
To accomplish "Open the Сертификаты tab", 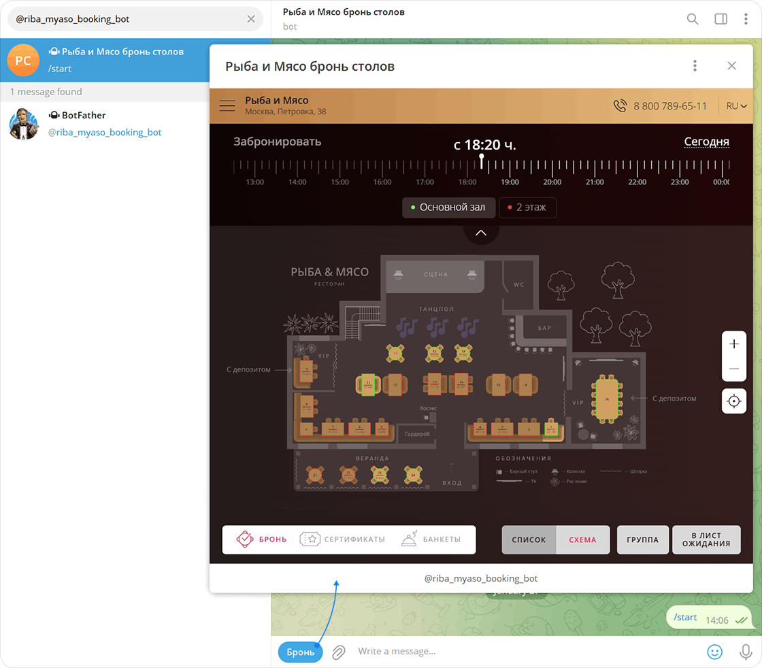I will pyautogui.click(x=343, y=539).
